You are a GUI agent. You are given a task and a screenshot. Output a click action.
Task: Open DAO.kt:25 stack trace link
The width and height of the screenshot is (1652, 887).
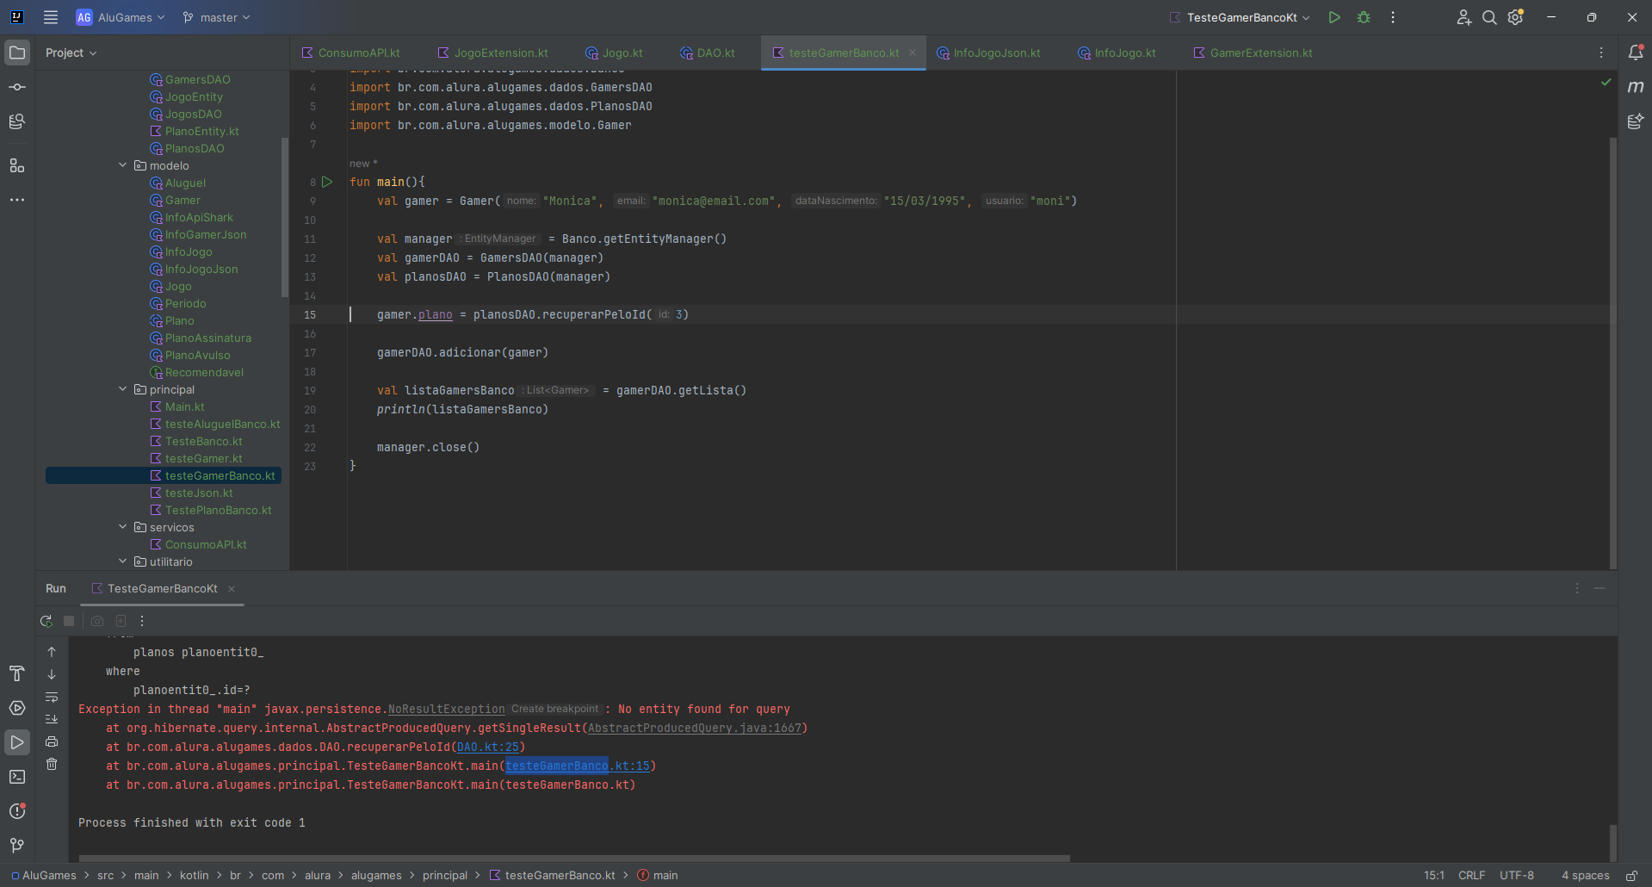[488, 747]
